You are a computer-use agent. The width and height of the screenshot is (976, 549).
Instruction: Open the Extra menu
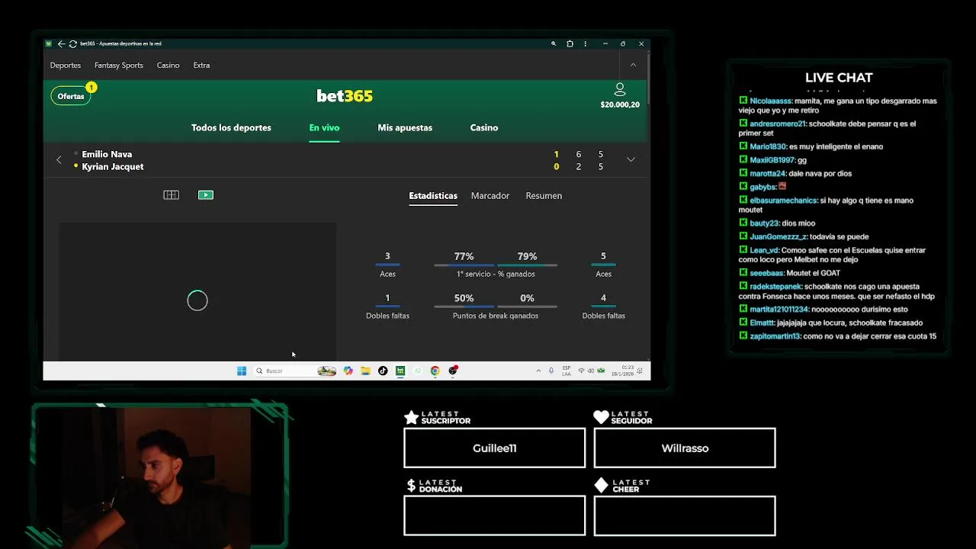coord(201,65)
